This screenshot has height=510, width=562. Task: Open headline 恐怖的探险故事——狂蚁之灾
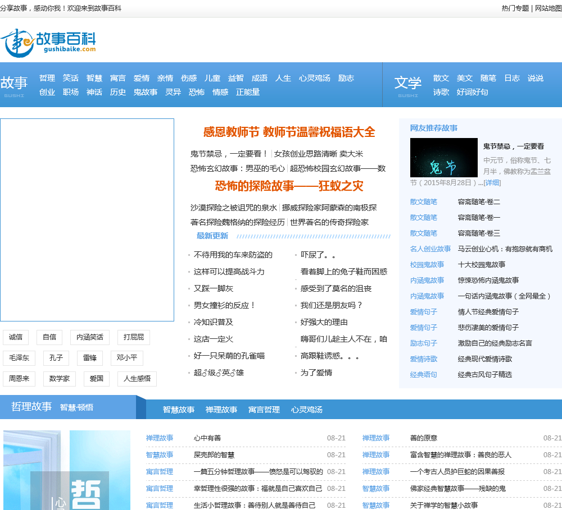[x=289, y=186]
